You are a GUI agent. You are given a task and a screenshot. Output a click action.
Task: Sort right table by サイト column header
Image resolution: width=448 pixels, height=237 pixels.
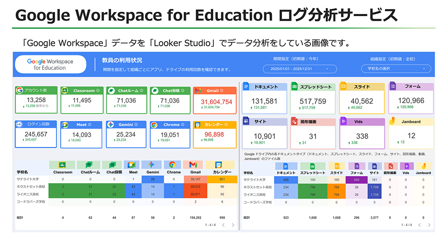[375, 172]
